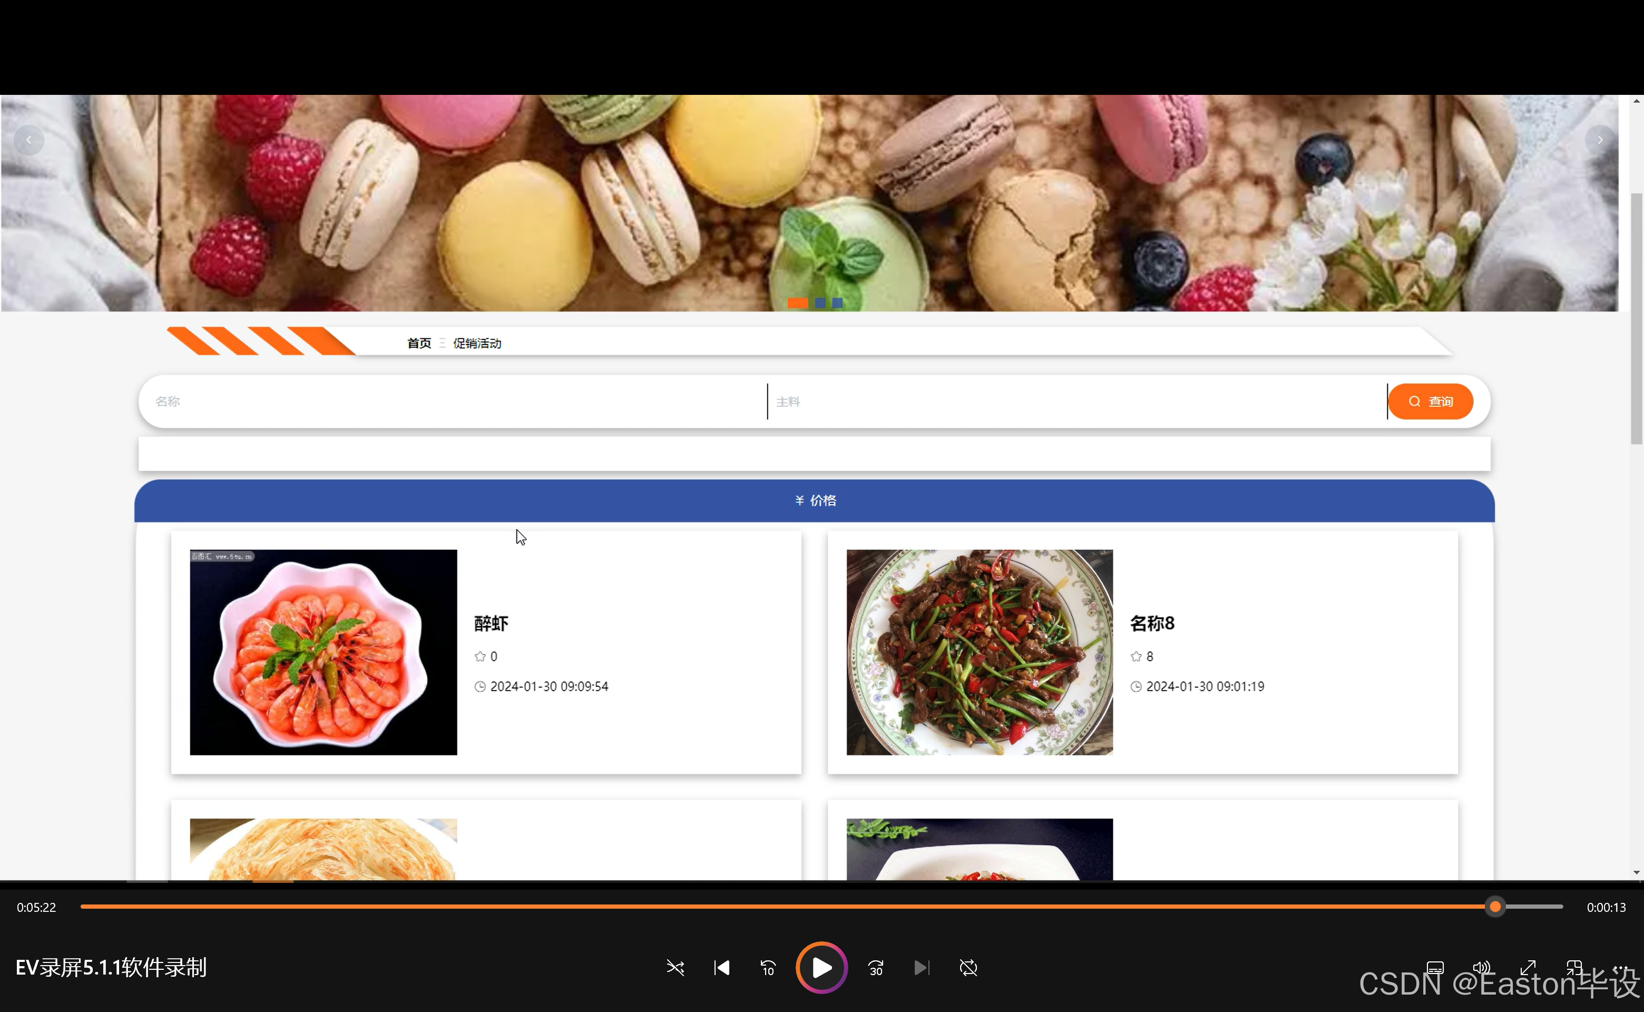Image resolution: width=1644 pixels, height=1012 pixels.
Task: Select the first orange carousel indicator
Action: point(797,303)
